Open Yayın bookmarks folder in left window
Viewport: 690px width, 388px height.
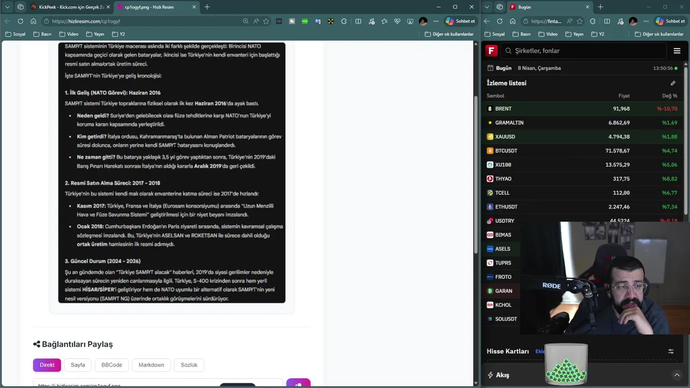coord(95,34)
